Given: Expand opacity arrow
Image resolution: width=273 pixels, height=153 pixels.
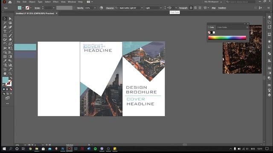Looking at the screenshot, I should tap(95, 8).
